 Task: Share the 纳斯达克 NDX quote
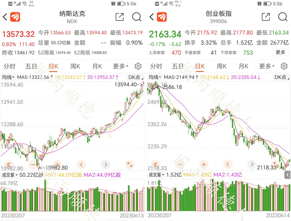click(x=119, y=17)
